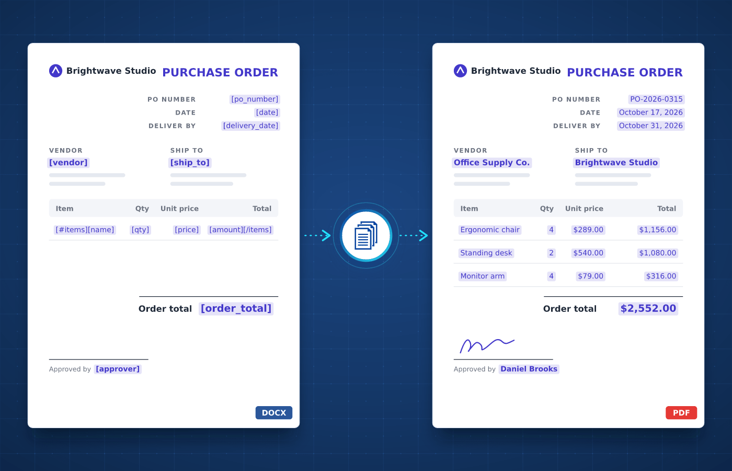Select the [#items][name] template tag
732x471 pixels.
pos(85,230)
